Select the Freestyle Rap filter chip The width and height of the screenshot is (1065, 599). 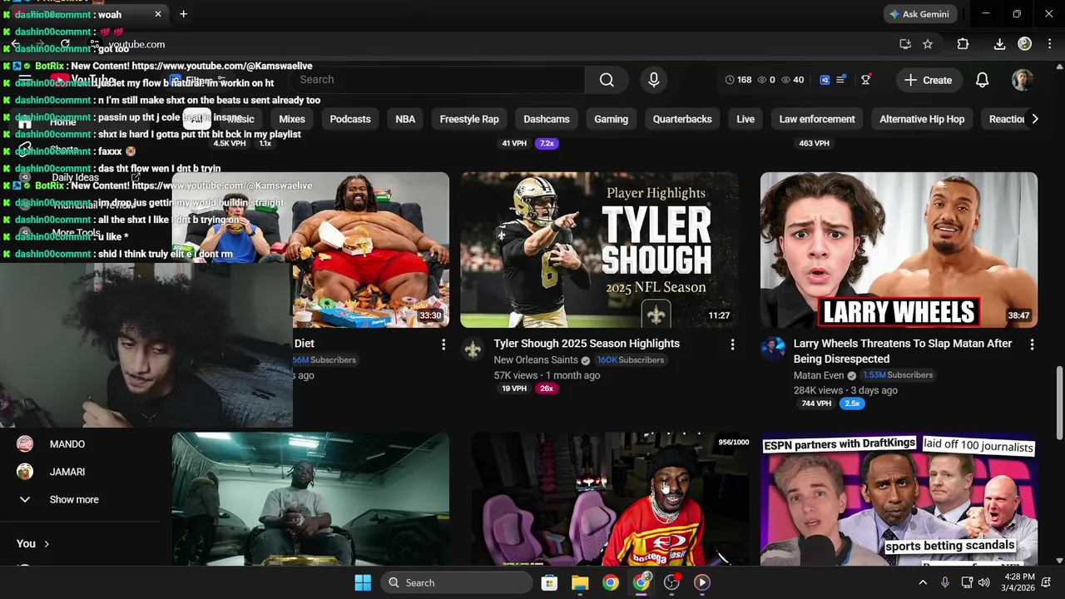469,119
